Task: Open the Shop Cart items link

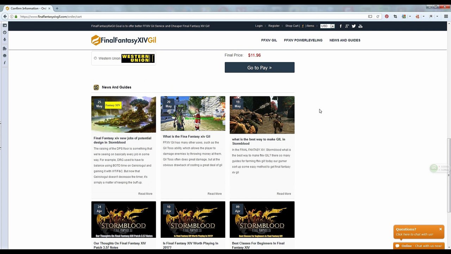Action: click(x=299, y=26)
